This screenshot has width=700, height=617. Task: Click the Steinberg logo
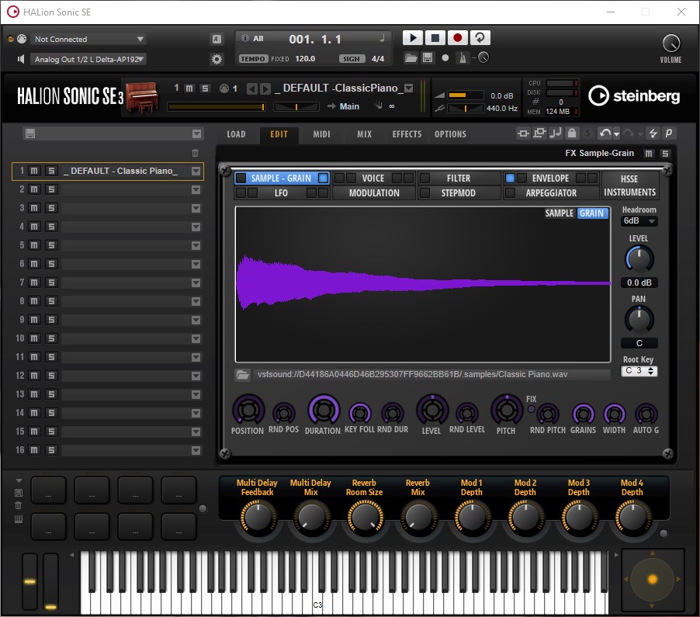point(634,96)
